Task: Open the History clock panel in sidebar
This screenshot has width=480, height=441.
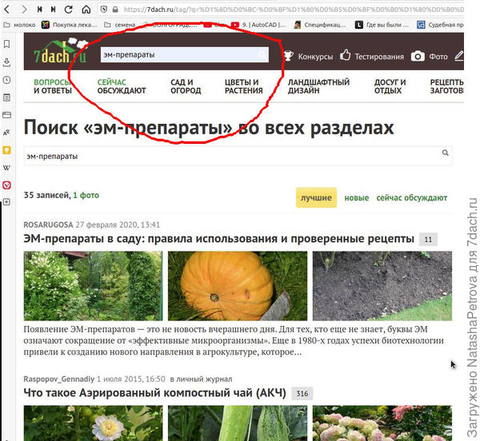Action: [x=6, y=80]
